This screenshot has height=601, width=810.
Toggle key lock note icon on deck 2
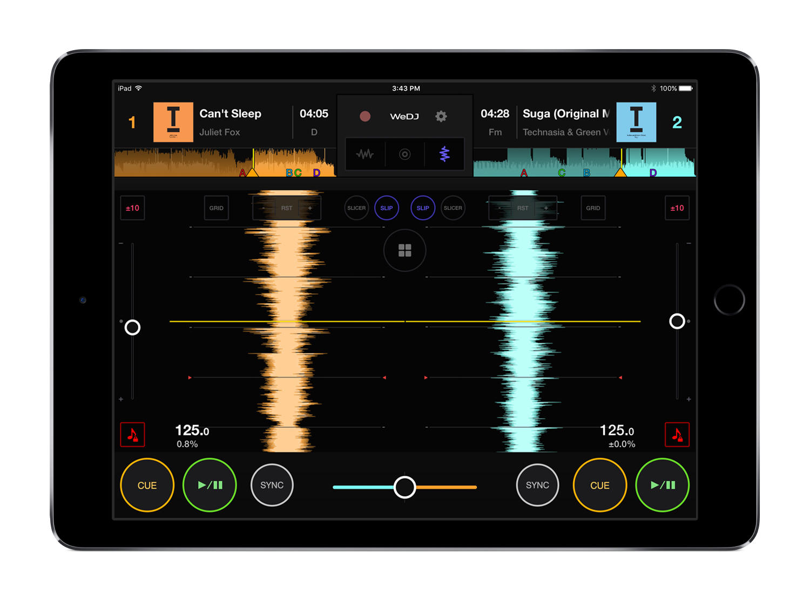677,435
